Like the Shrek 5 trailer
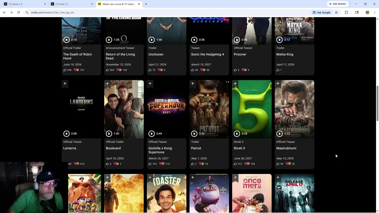This screenshot has height=213, width=379. point(235,164)
